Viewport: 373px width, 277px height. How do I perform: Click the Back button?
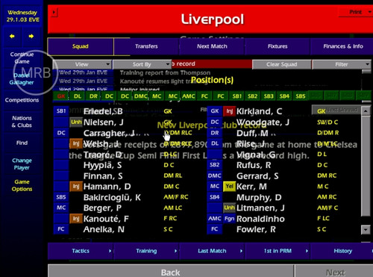pos(171,272)
